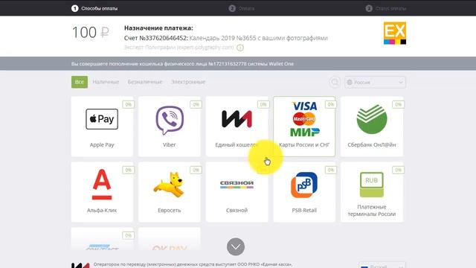Select the Связной payment option

point(237,192)
